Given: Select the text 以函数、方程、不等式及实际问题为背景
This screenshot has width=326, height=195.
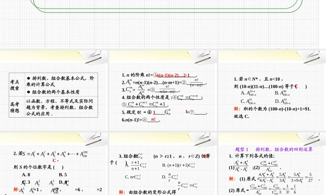Looking at the screenshot, I should pos(60,104).
